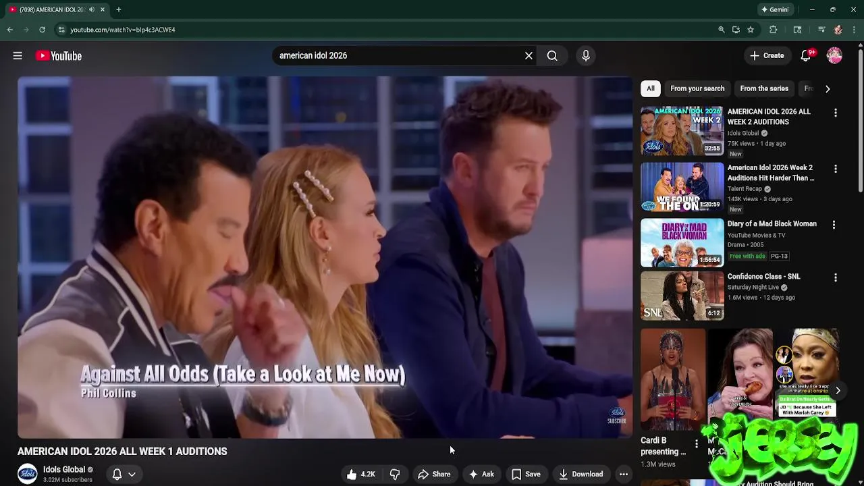
Task: Go back in browser
Action: (x=10, y=30)
